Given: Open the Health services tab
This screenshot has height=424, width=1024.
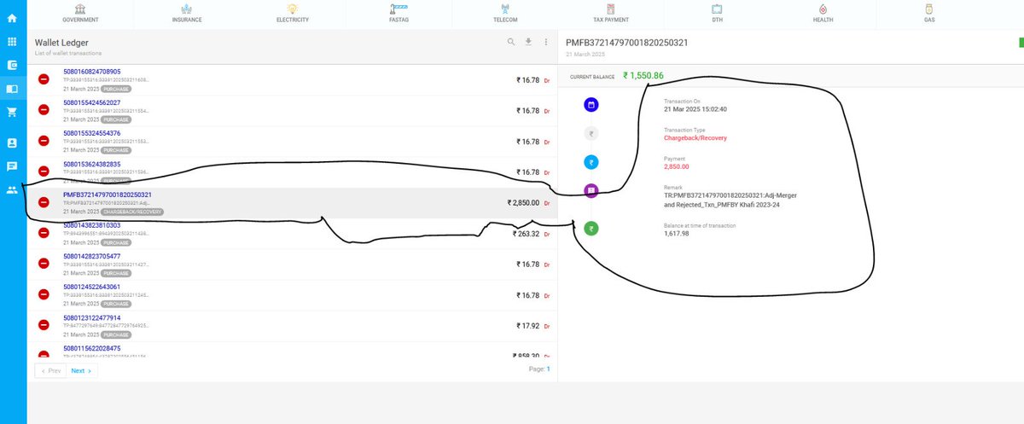Looking at the screenshot, I should coord(823,13).
